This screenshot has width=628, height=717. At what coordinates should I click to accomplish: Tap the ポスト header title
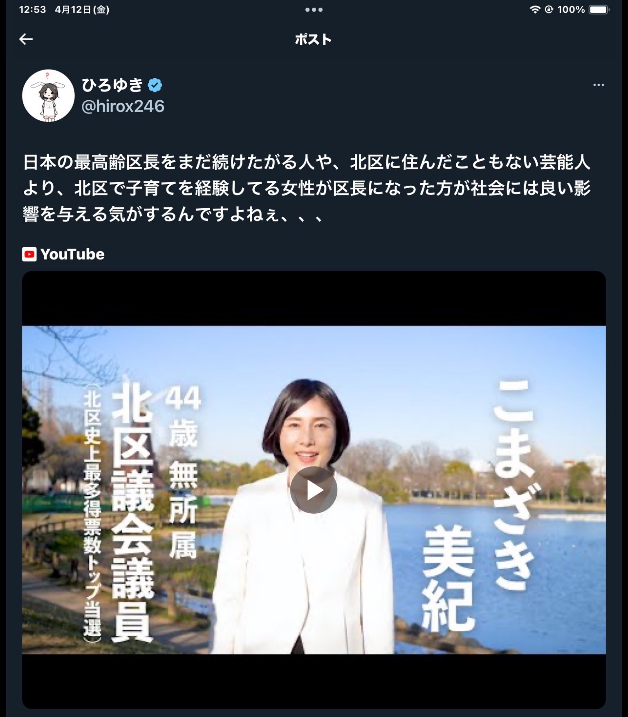(x=313, y=39)
